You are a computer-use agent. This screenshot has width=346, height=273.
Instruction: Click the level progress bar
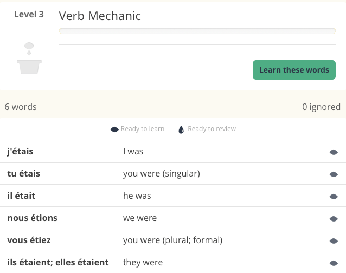(x=197, y=31)
